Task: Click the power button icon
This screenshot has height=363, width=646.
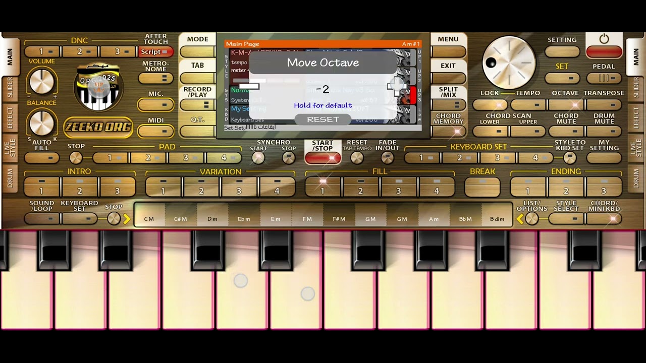Action: [604, 39]
